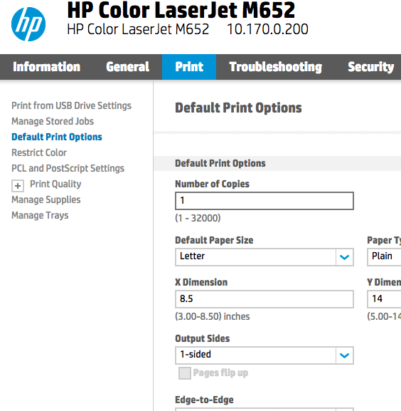Screen dimensions: 401x411
Task: Open the Default Paper Size dropdown arrow
Action: tap(345, 257)
